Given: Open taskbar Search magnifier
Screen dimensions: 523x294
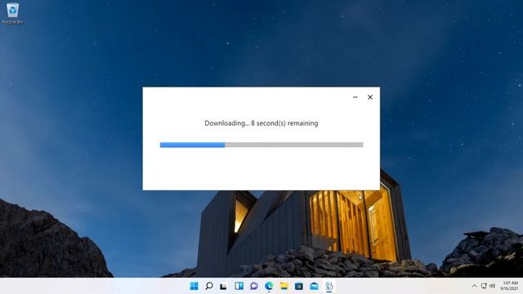Looking at the screenshot, I should 209,286.
